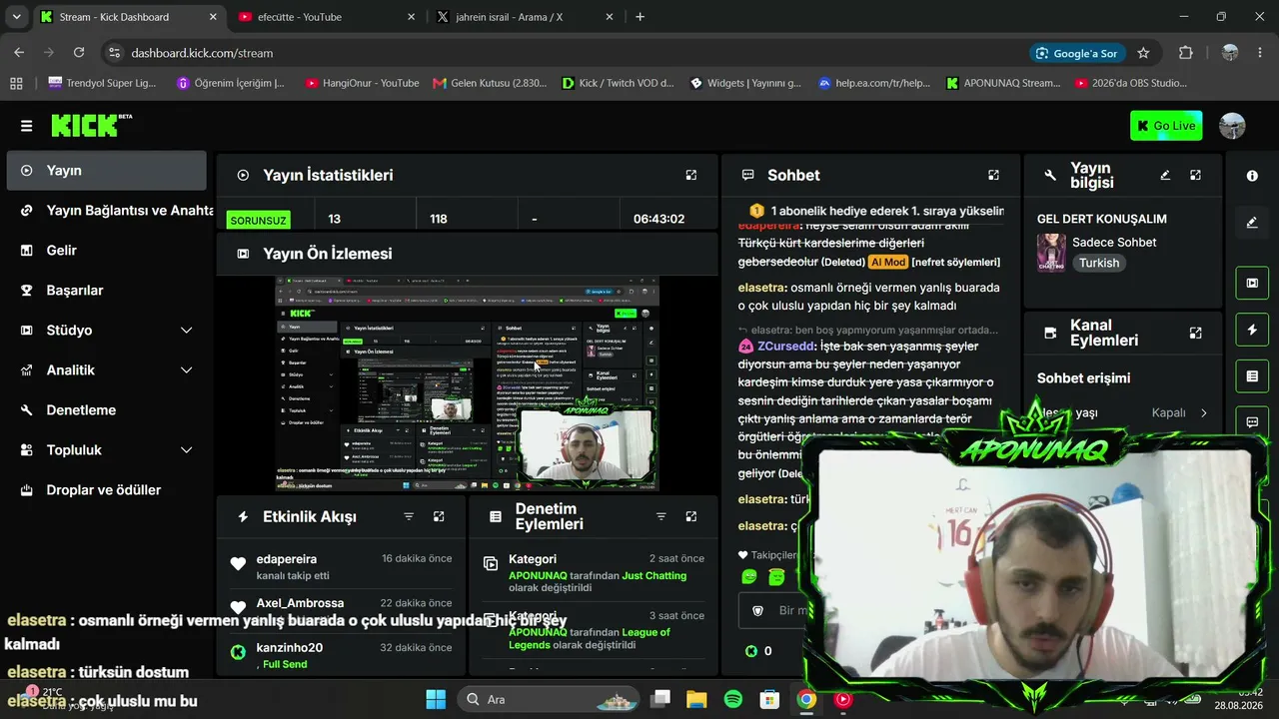The height and width of the screenshot is (719, 1279).
Task: Expand the Etkinlik Akışı panel
Action: [x=439, y=516]
